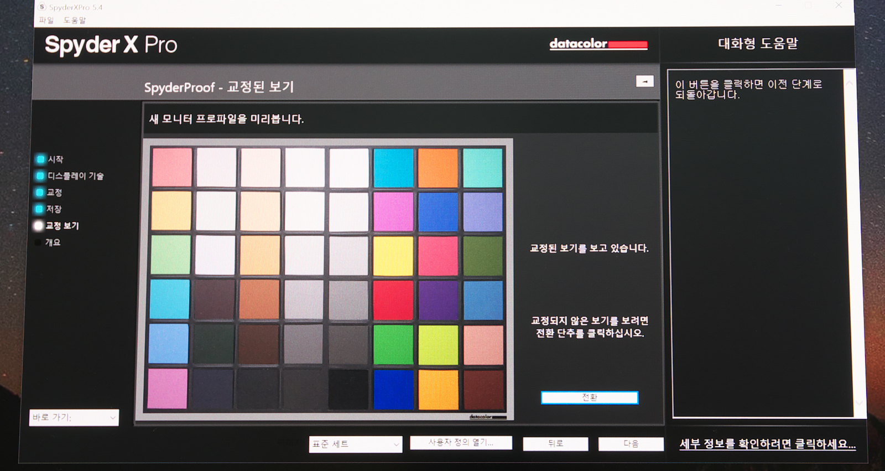Image resolution: width=885 pixels, height=471 pixels.
Task: Go to the 디스플레이 기술 step
Action: (70, 176)
